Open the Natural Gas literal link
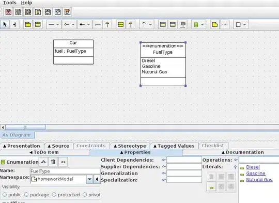This screenshot has height=203, width=279. (x=259, y=180)
